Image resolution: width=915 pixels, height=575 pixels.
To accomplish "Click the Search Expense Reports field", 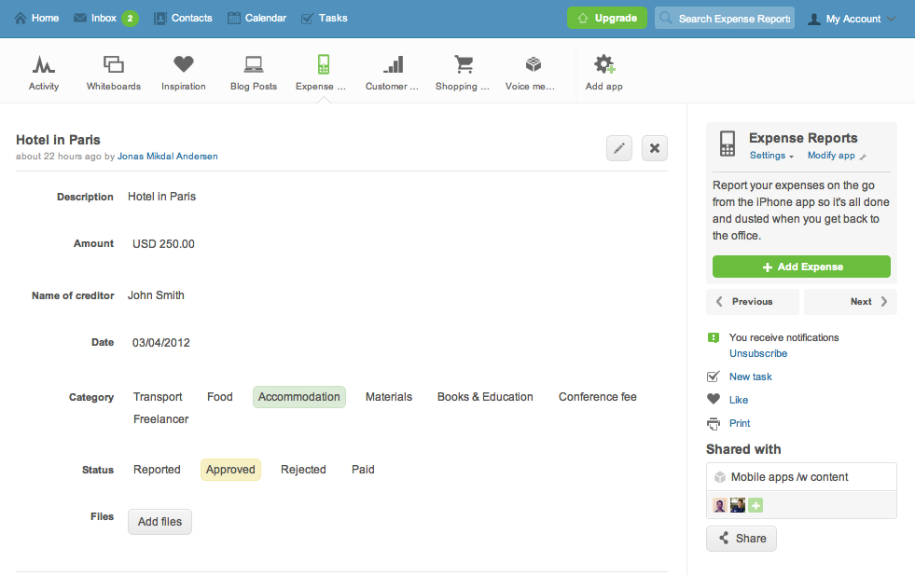I will coord(725,19).
